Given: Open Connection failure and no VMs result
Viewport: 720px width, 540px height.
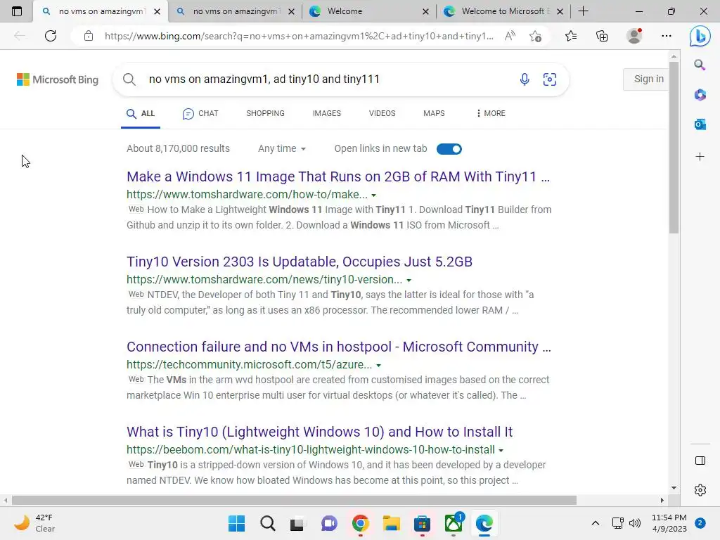Looking at the screenshot, I should (338, 347).
